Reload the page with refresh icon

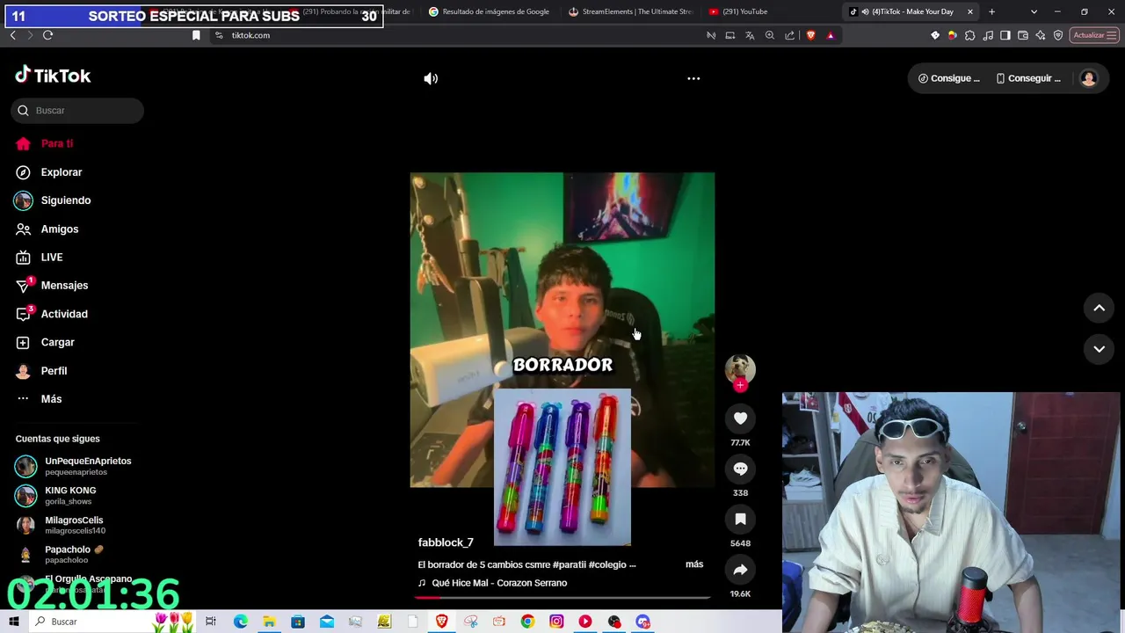coord(47,35)
